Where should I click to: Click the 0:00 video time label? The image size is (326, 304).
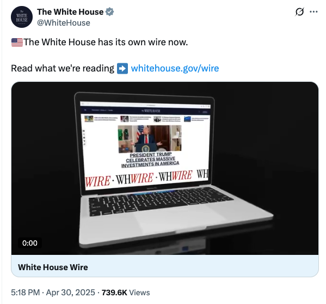pyautogui.click(x=30, y=243)
